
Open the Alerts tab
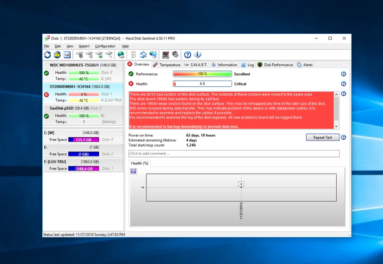point(305,65)
